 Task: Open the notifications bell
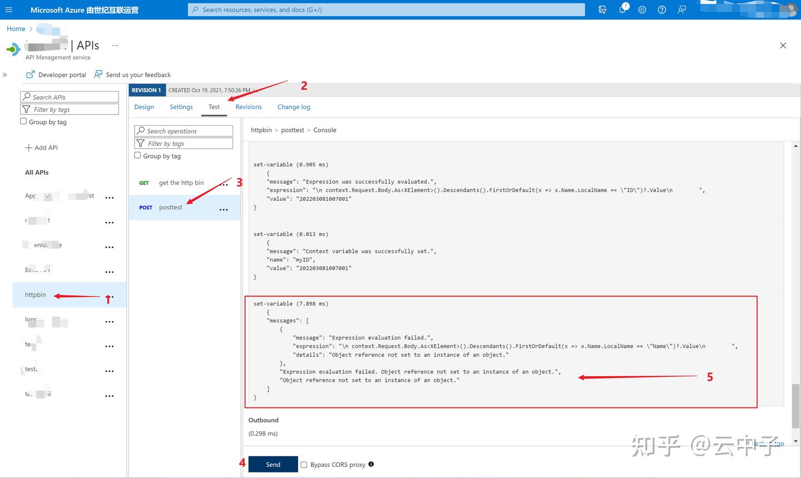coord(622,9)
